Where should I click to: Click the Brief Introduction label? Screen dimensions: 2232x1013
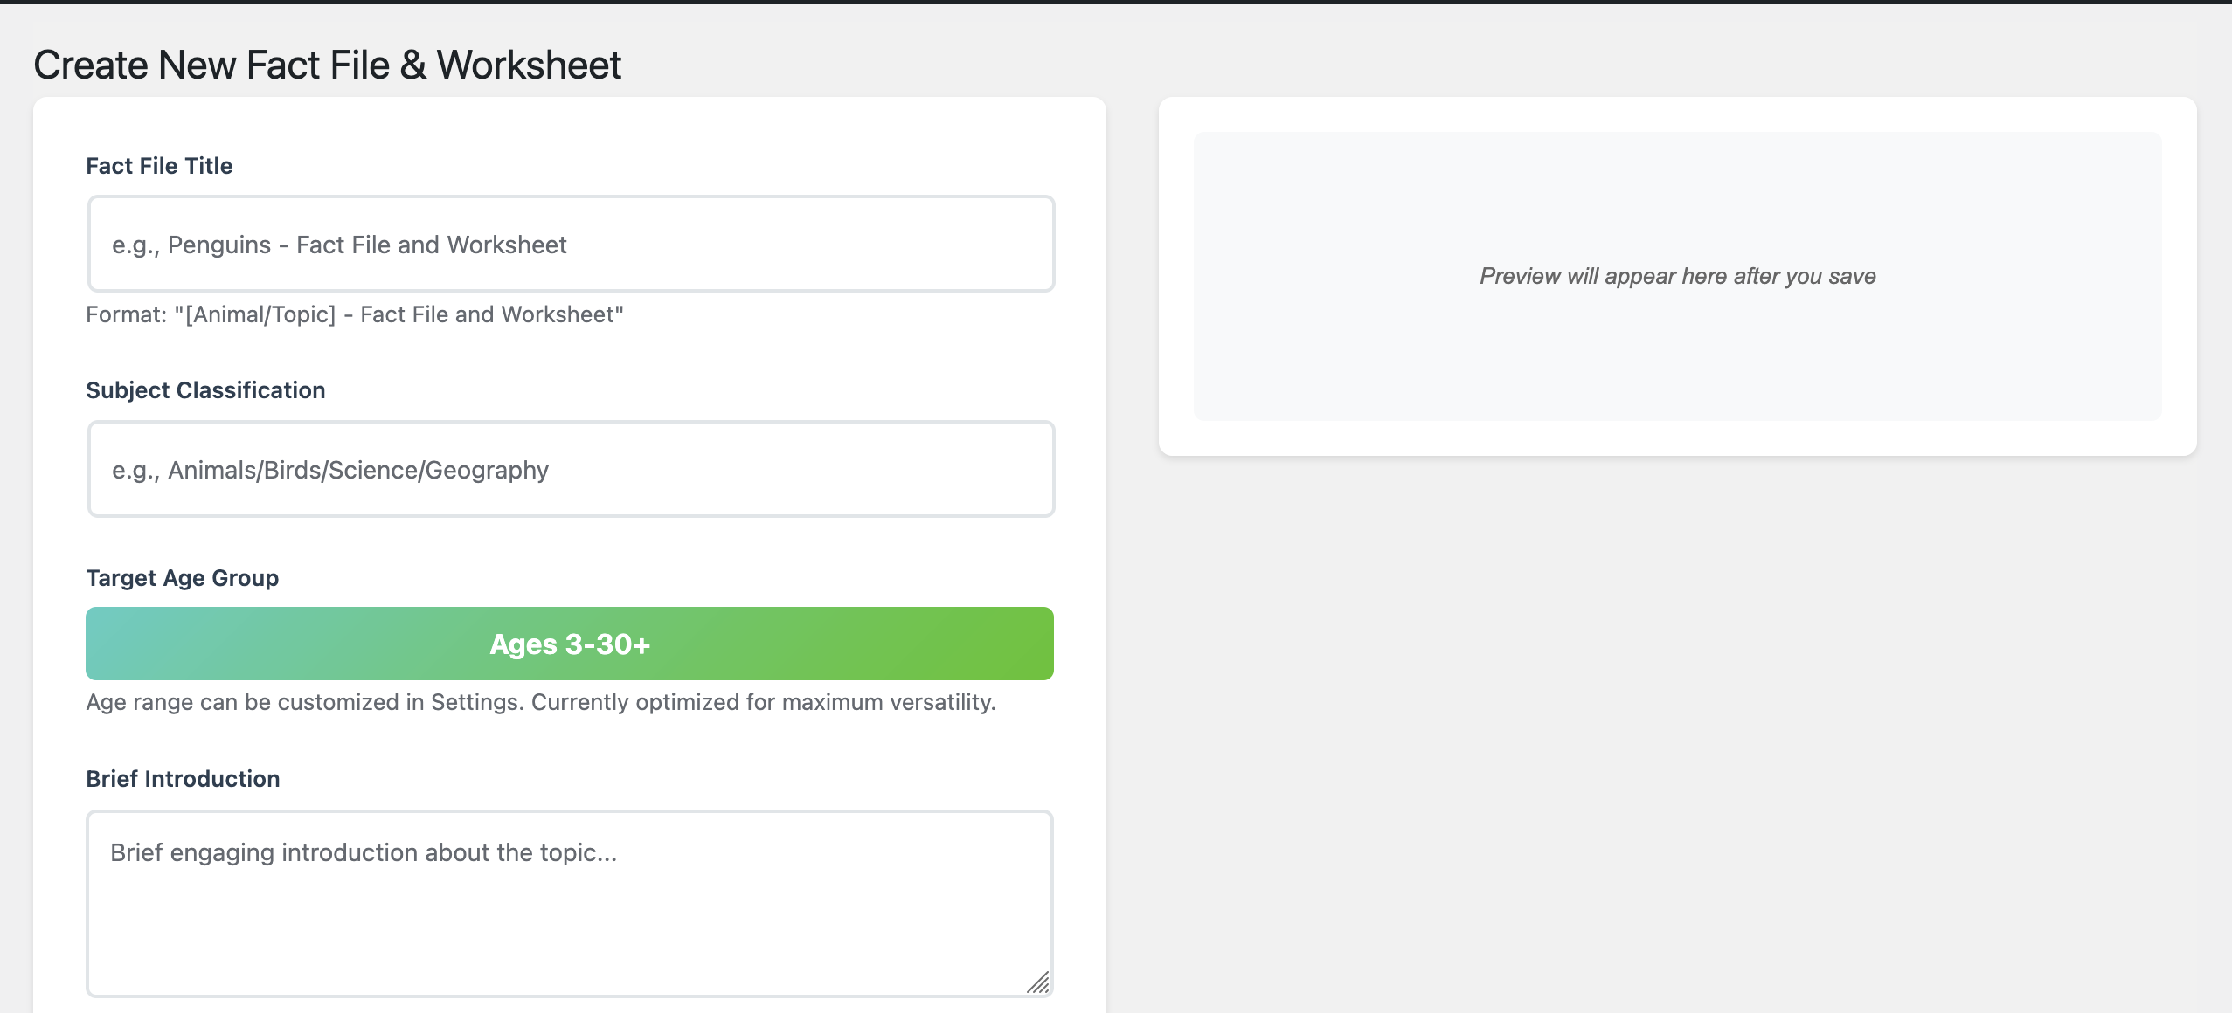(183, 779)
